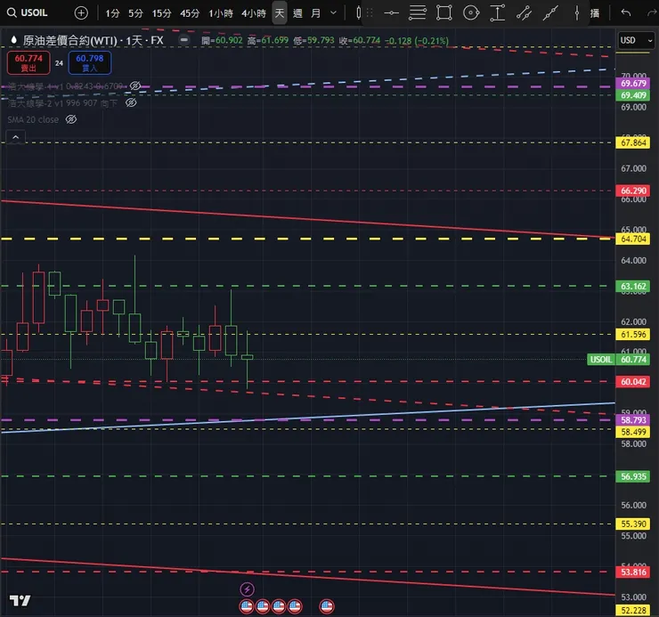Toggle visibility of 浩大線學-4 indicator

coord(134,85)
